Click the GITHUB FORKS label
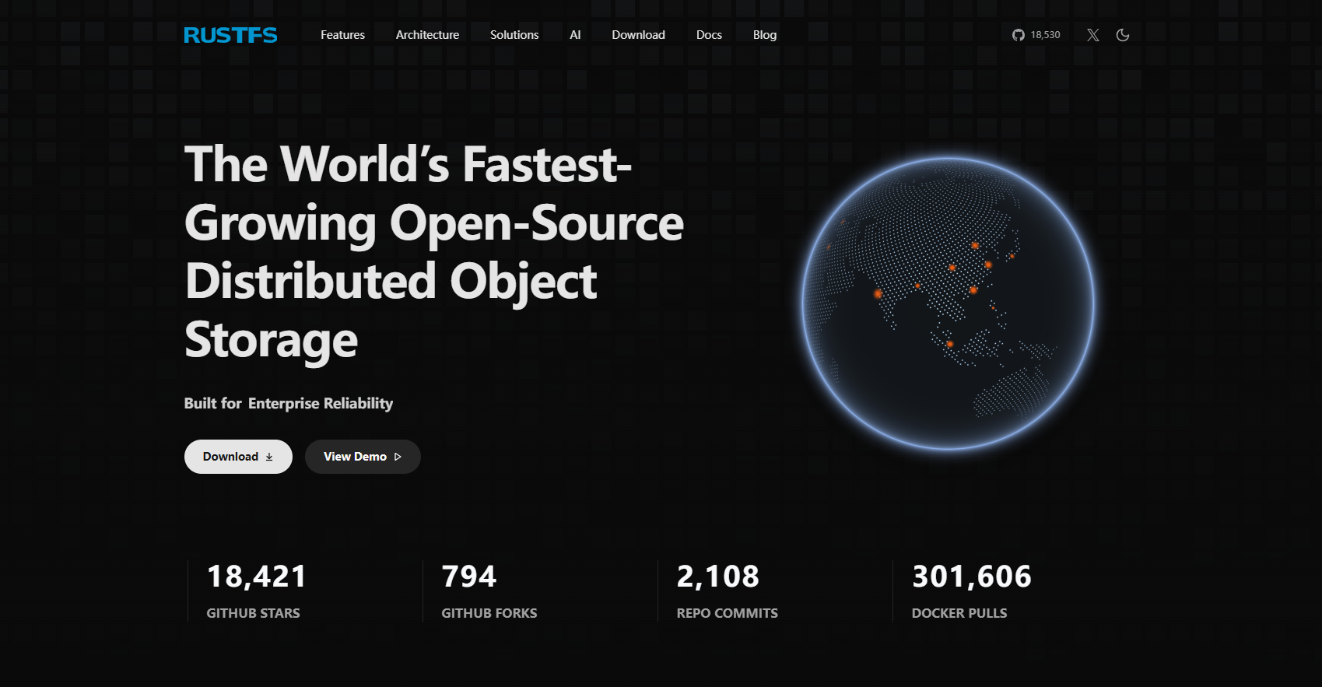The width and height of the screenshot is (1322, 687). tap(489, 613)
